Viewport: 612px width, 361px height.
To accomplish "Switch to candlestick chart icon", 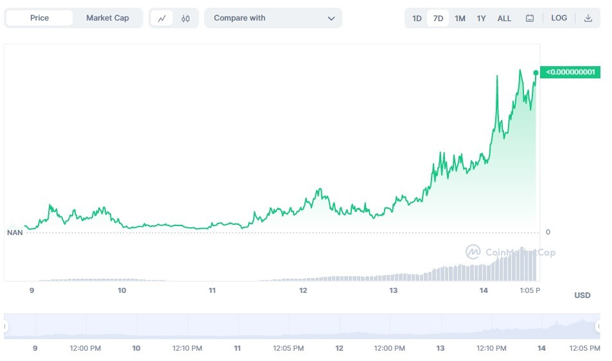I will [x=186, y=19].
